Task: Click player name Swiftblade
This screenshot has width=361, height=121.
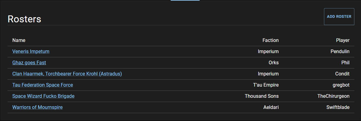Action: (338, 107)
